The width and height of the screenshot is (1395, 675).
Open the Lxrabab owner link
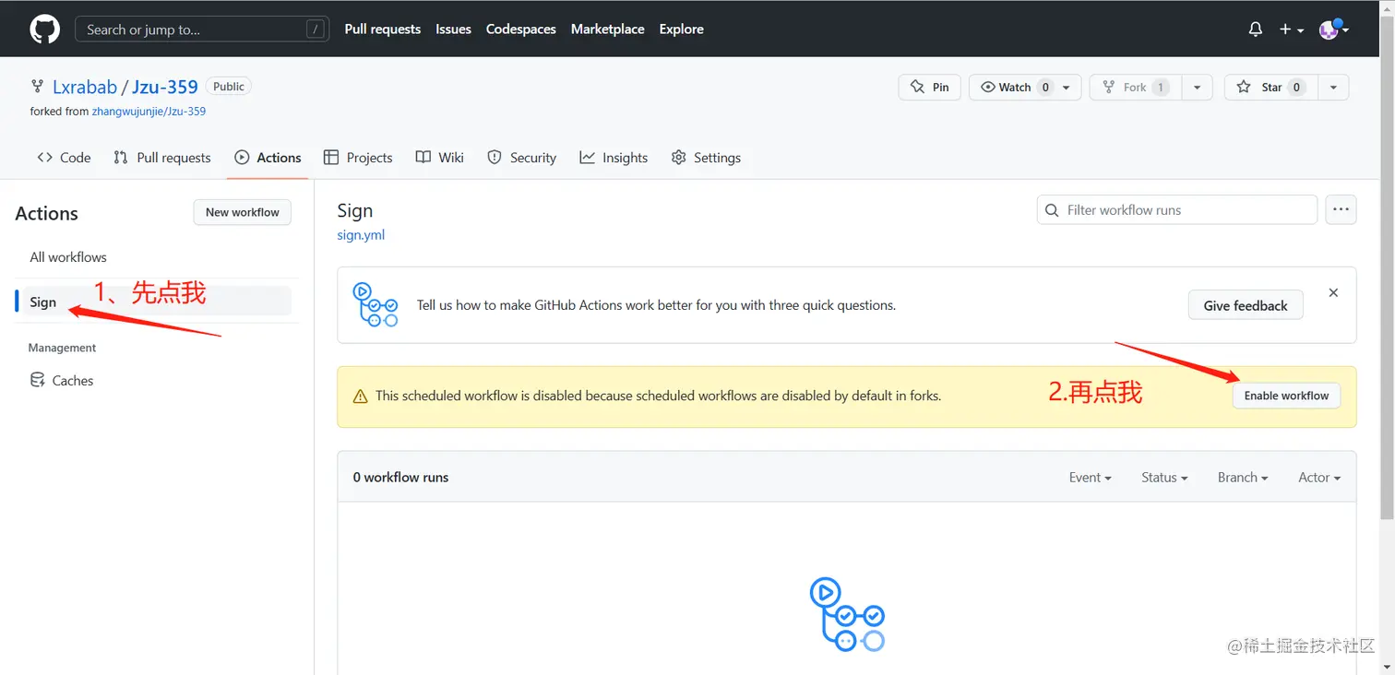coord(85,87)
